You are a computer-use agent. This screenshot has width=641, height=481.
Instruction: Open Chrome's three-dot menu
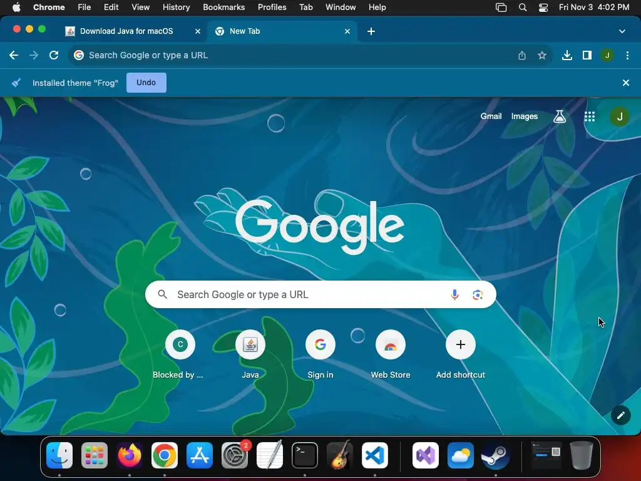tap(627, 55)
